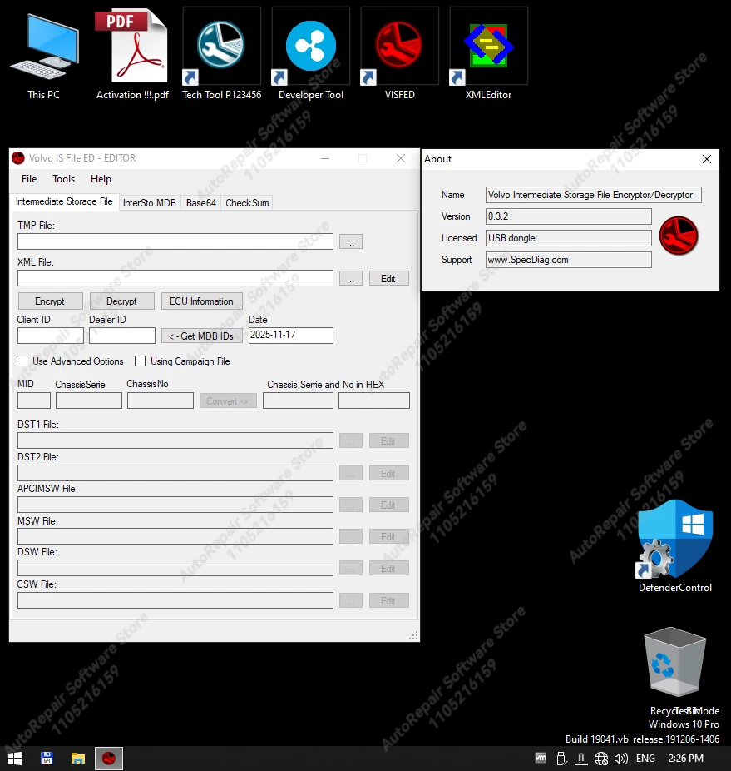The width and height of the screenshot is (731, 771).
Task: Open the Tools menu
Action: click(64, 179)
